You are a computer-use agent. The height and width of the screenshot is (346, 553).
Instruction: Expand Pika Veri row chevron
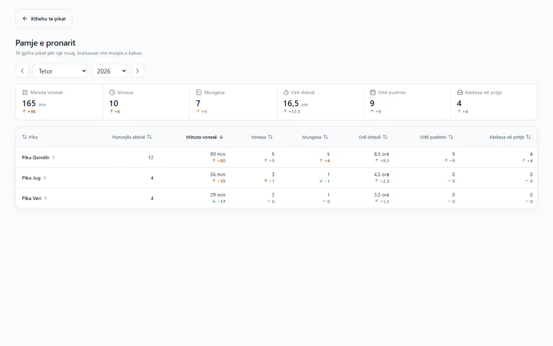[x=45, y=198]
